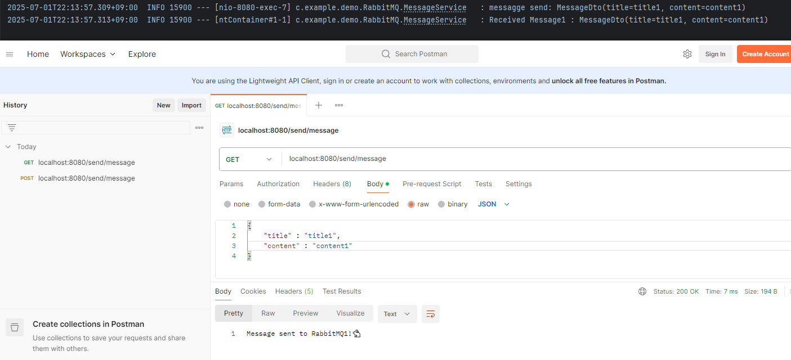Open the Explore page
This screenshot has width=791, height=360.
point(142,54)
